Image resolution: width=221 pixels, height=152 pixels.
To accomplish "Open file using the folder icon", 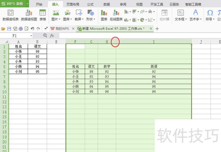I will (3, 29).
